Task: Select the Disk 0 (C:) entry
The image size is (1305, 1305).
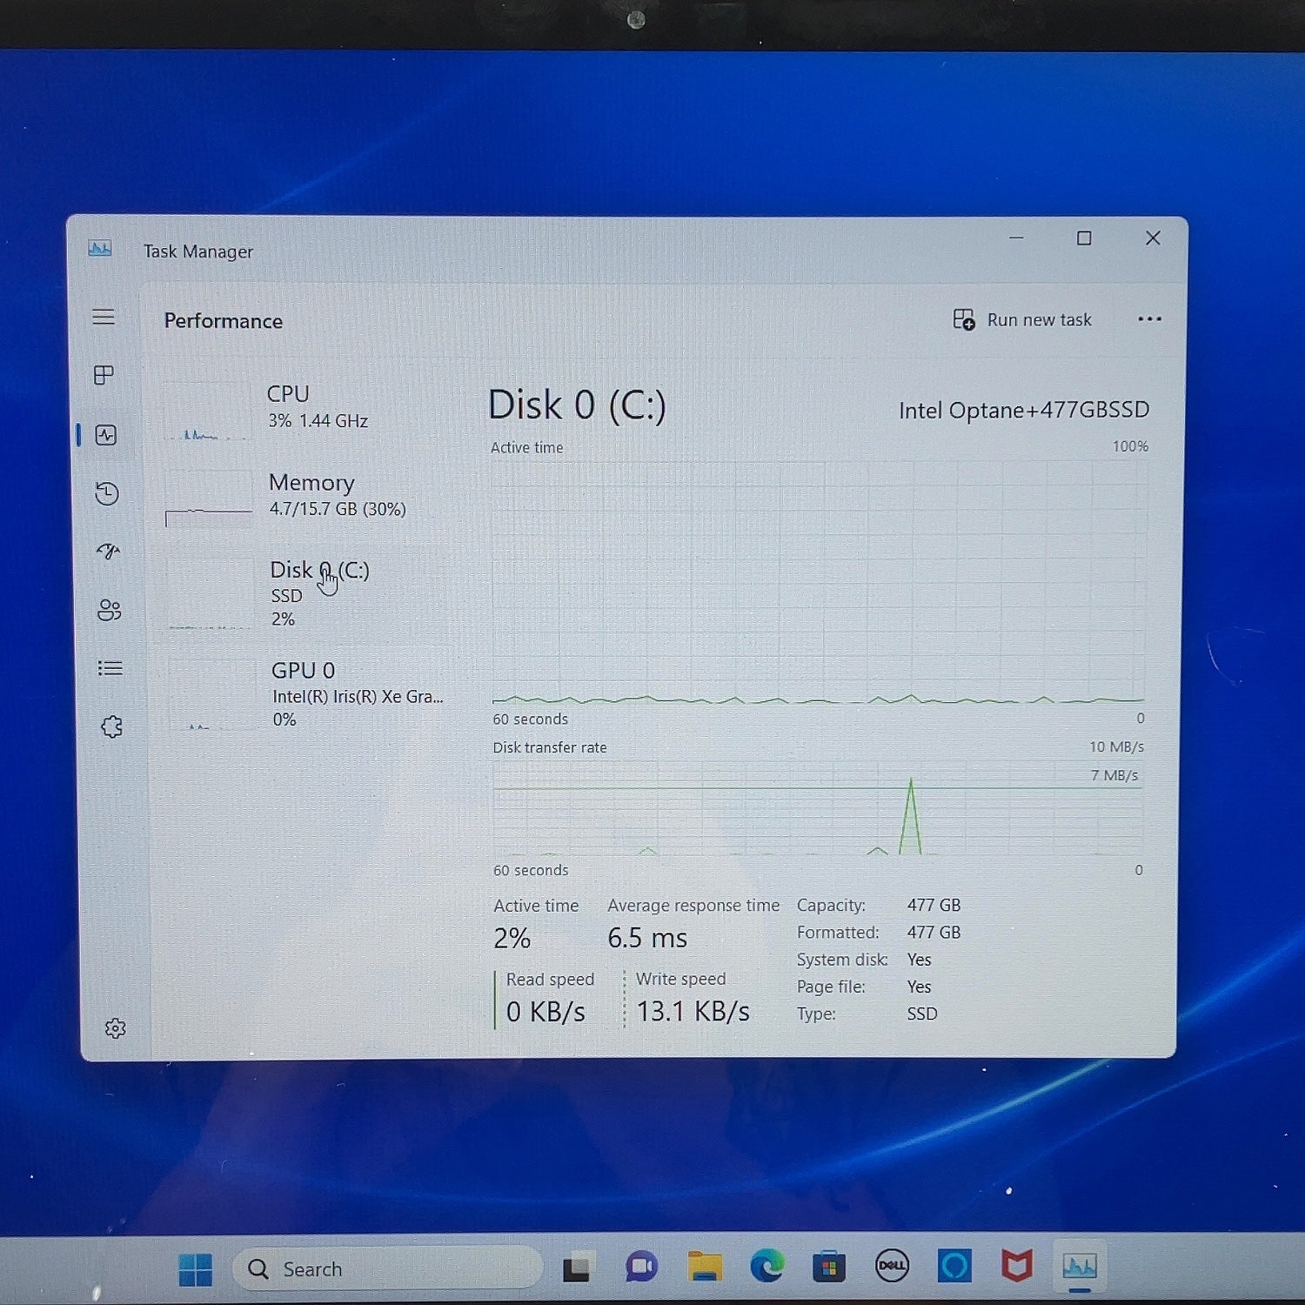Action: tap(304, 593)
